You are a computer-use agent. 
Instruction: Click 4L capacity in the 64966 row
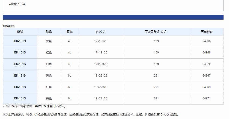tap(69, 41)
